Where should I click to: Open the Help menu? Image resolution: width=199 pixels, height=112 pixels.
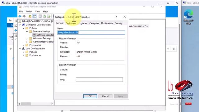click(45, 12)
